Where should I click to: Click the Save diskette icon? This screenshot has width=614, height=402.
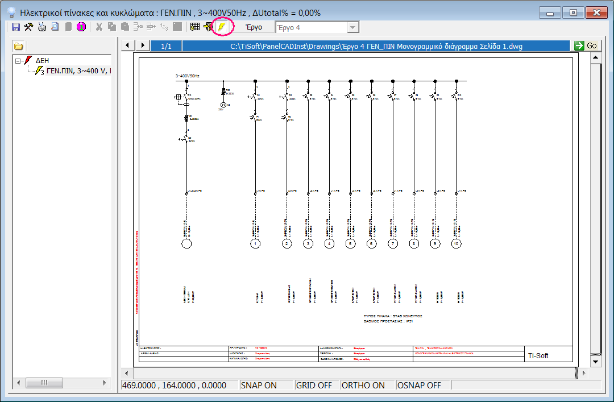click(16, 27)
